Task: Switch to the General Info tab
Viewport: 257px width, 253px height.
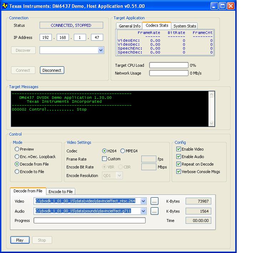Action: point(130,26)
